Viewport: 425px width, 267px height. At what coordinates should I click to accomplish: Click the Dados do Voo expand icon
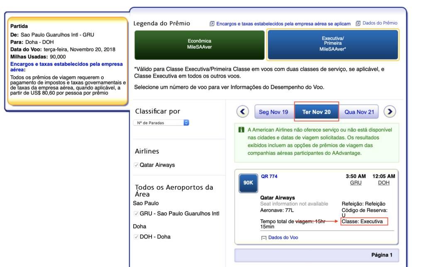(x=264, y=238)
